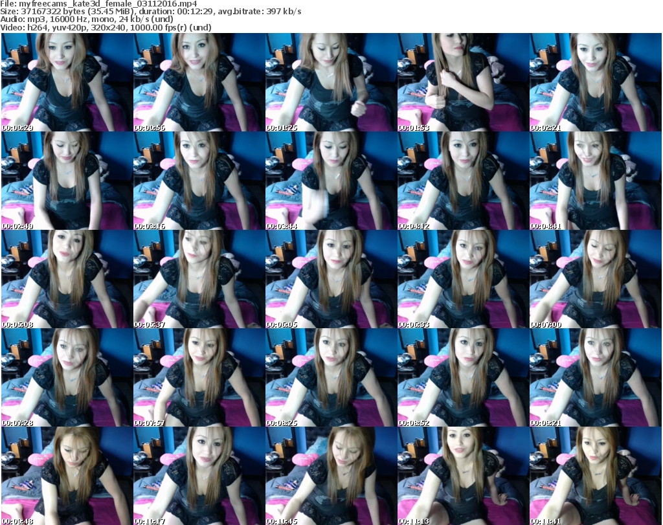The width and height of the screenshot is (663, 525).
Task: Open the thumbnail frame stamped 00:06:05
Action: pyautogui.click(x=331, y=279)
